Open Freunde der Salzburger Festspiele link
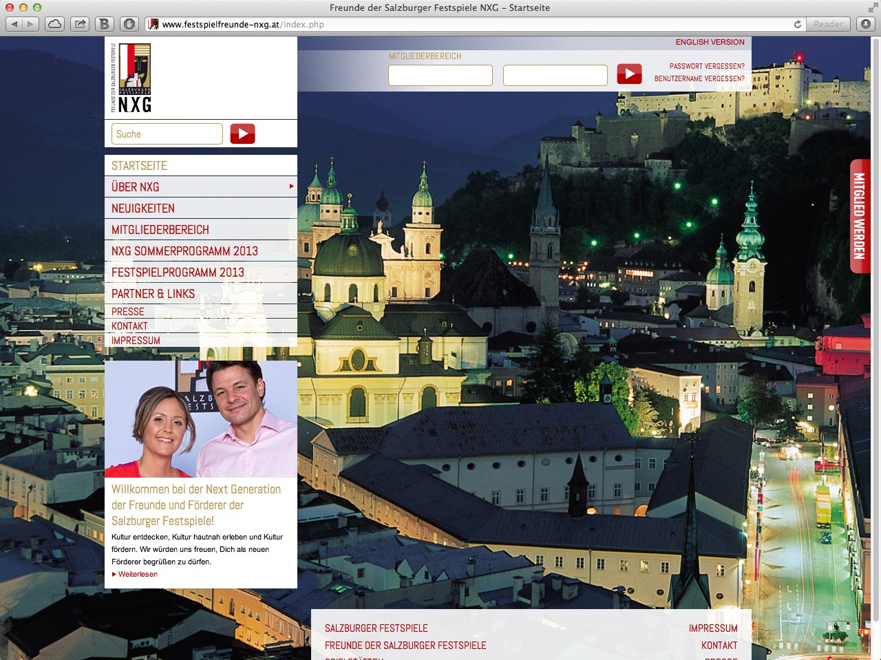 coord(405,646)
